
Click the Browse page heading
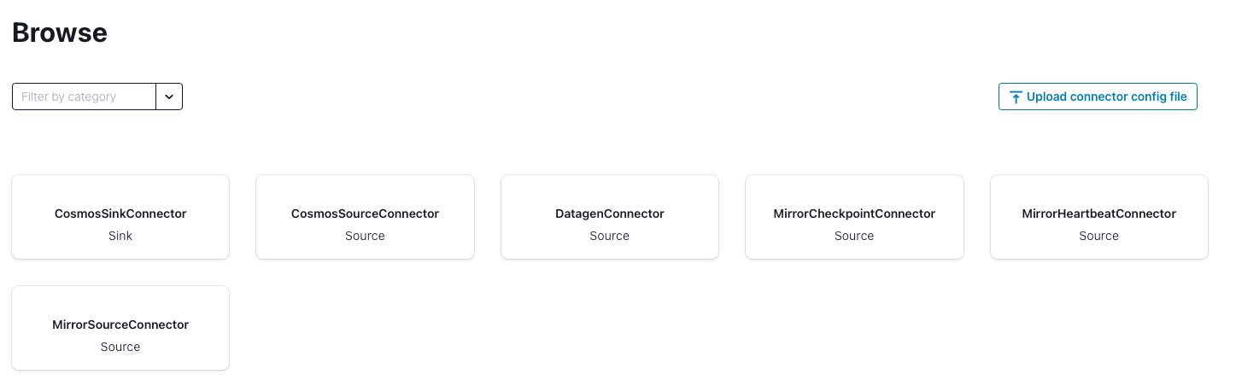[60, 32]
